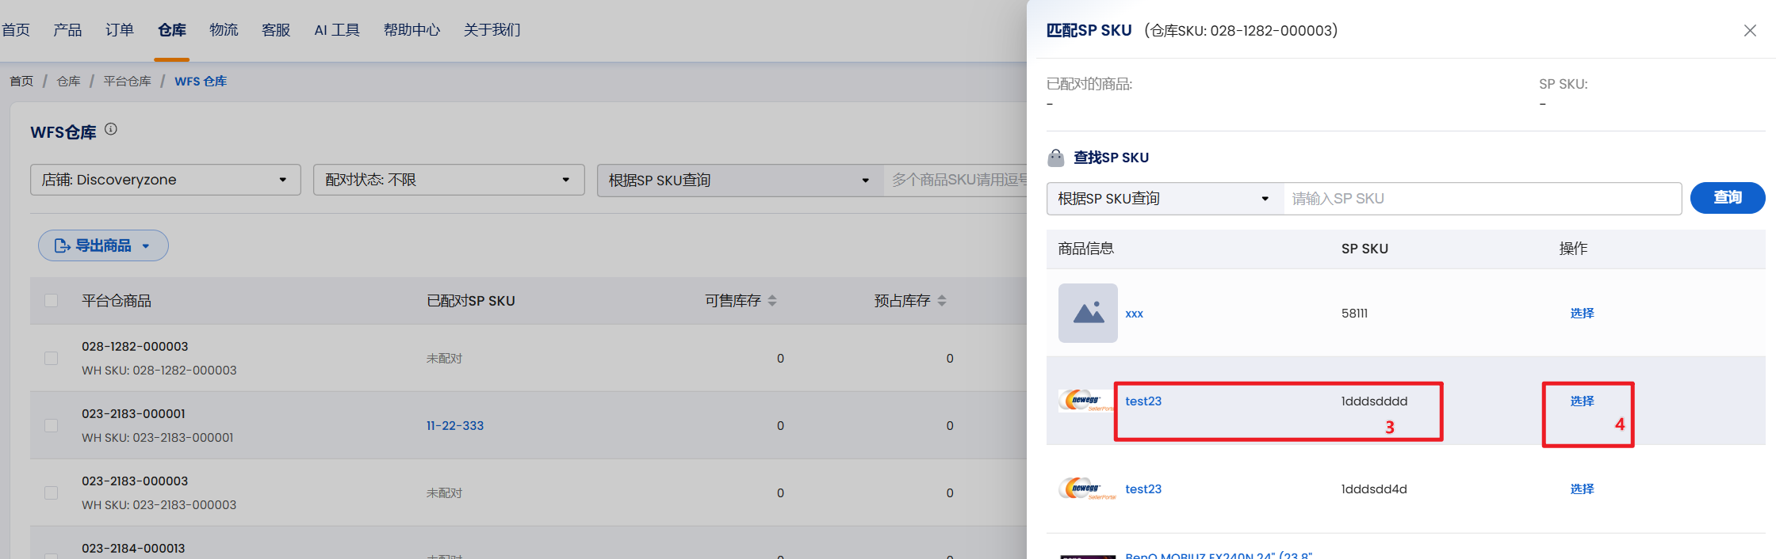Click the 平台仓商品 column header

[x=117, y=301]
